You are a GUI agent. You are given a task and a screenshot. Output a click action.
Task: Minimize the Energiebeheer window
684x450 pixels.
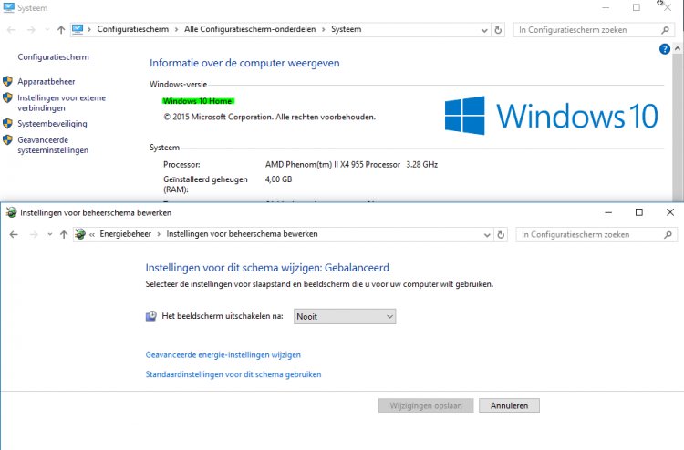[x=608, y=212]
